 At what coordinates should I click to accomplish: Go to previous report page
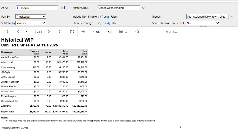pos(18,32)
